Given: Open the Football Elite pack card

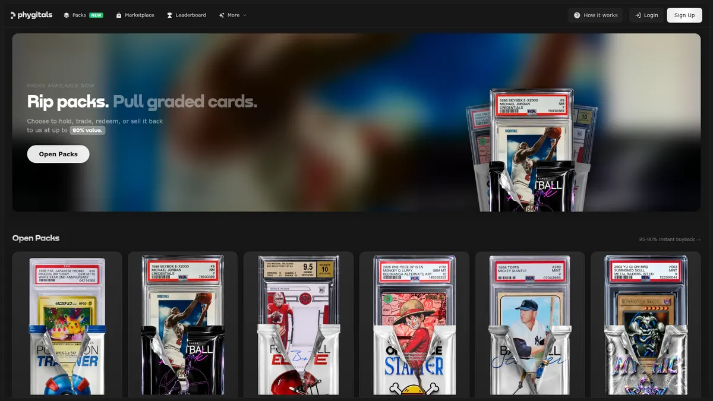Looking at the screenshot, I should coord(299,324).
